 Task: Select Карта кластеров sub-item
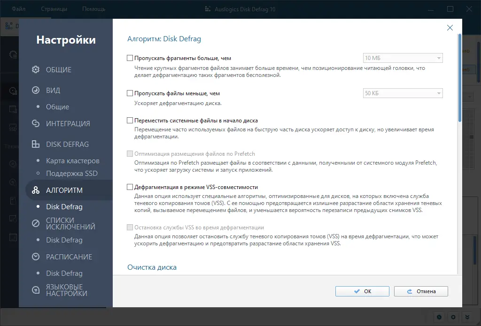pyautogui.click(x=73, y=160)
